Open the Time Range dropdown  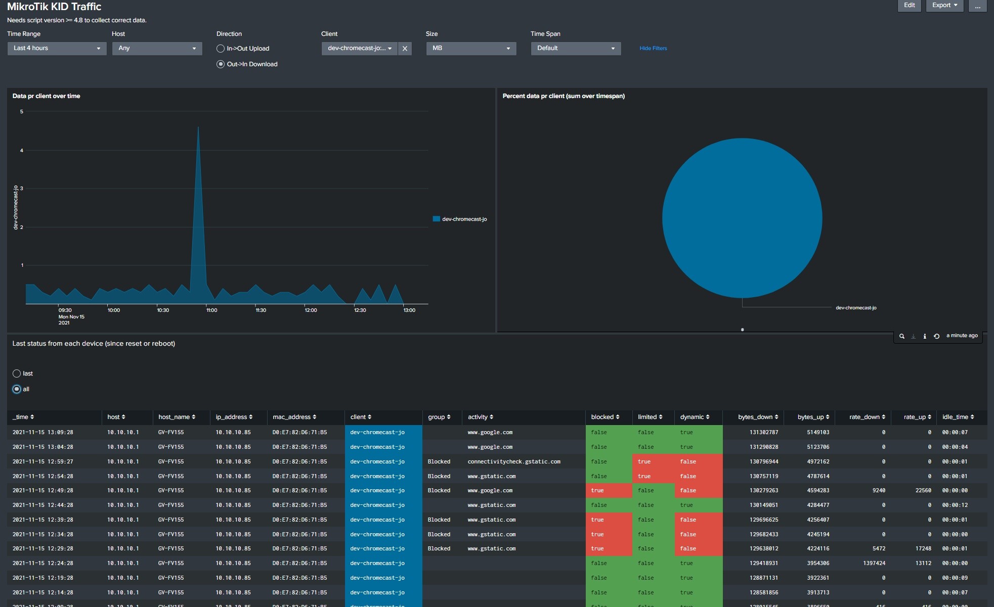point(57,49)
